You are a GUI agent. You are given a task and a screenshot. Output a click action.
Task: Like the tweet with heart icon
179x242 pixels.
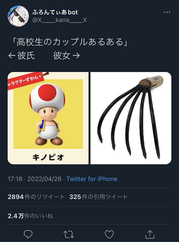click(109, 234)
